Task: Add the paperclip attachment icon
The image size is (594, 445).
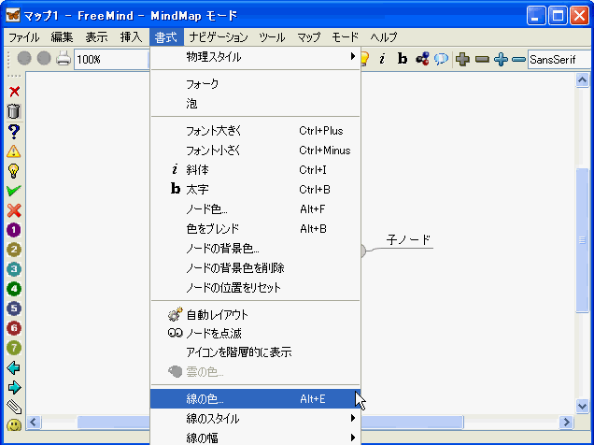Action: [14, 407]
